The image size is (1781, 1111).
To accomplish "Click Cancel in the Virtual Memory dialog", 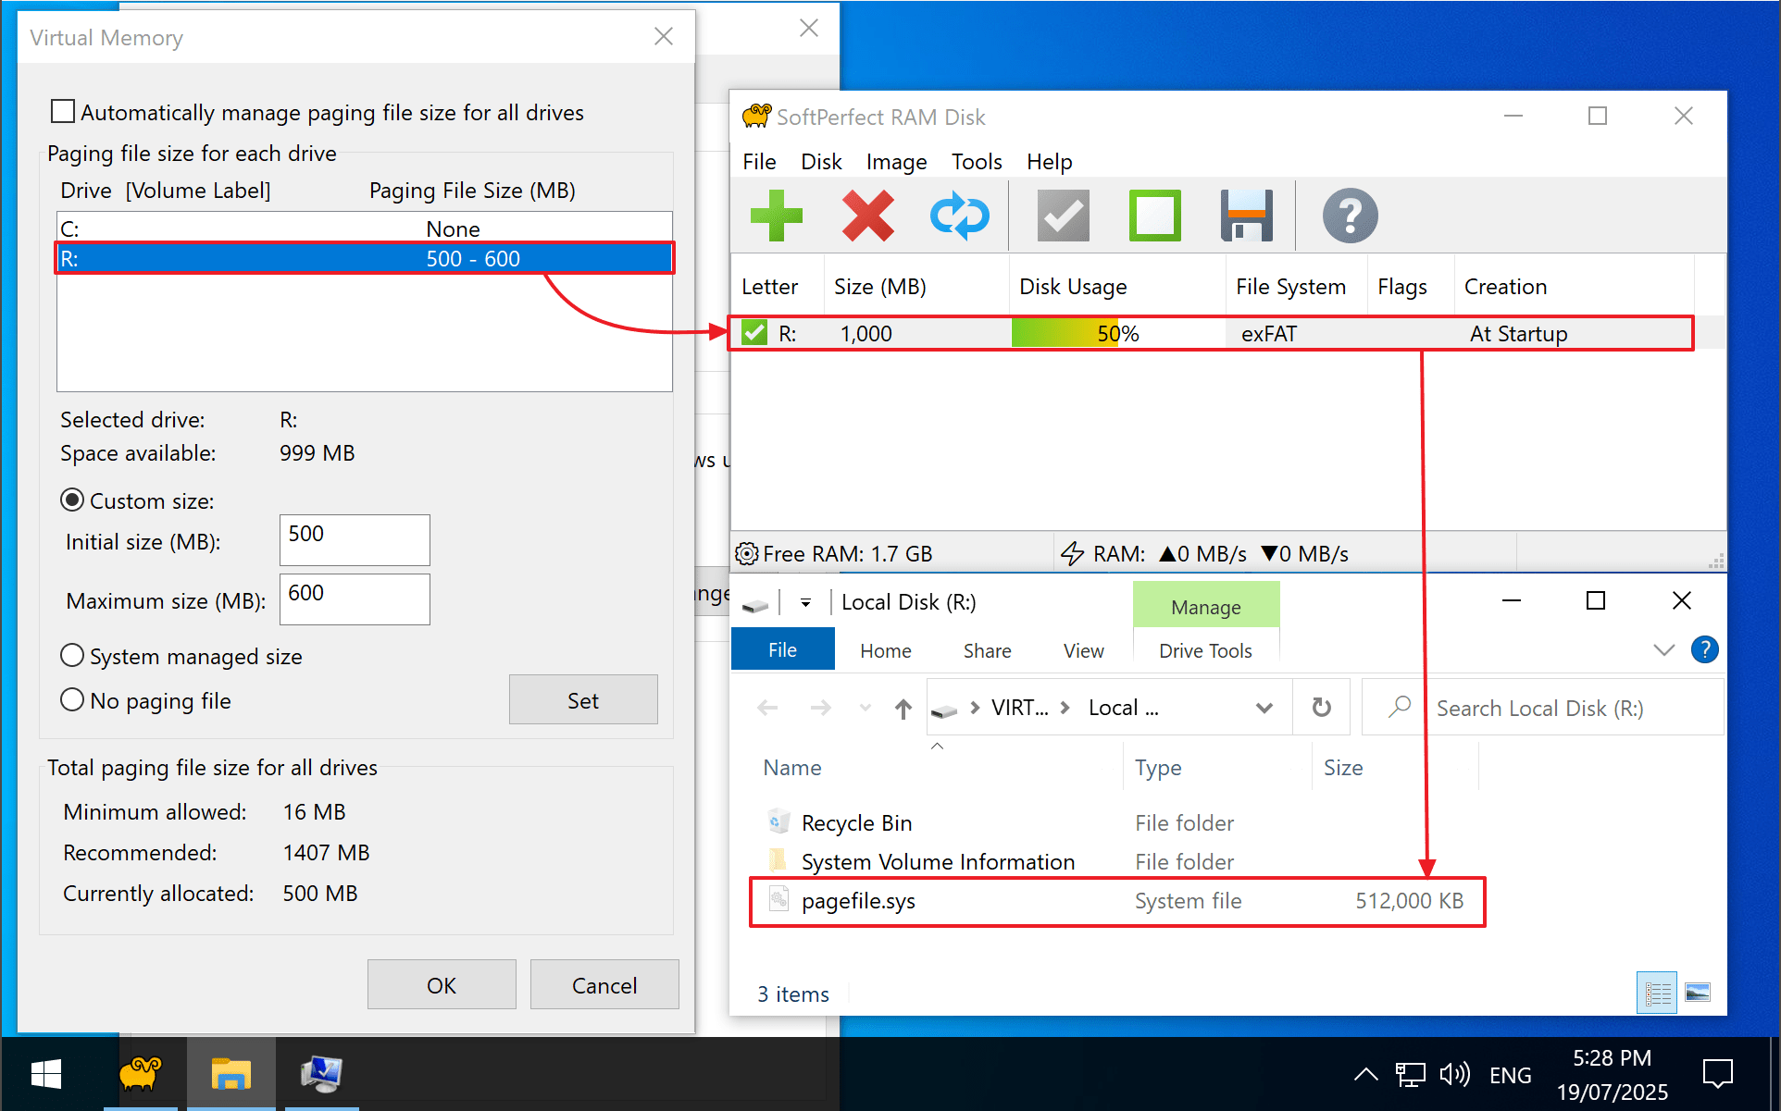I will pos(604,984).
